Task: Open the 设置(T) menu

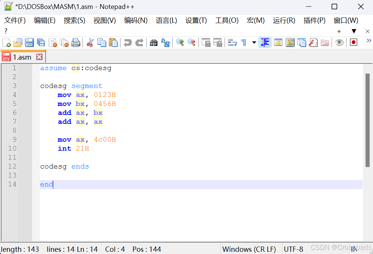Action: pyautogui.click(x=196, y=21)
